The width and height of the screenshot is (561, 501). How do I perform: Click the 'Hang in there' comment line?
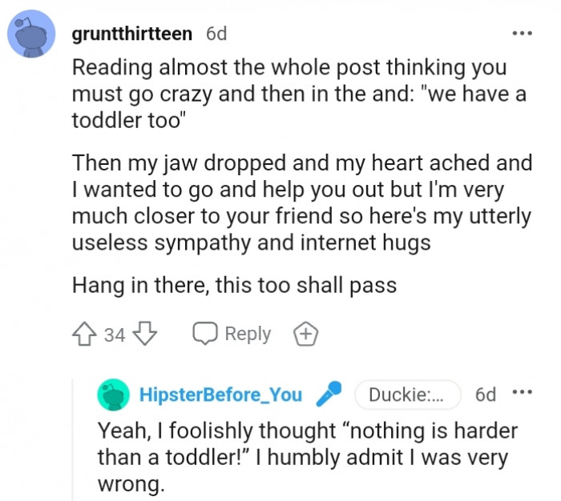click(235, 285)
